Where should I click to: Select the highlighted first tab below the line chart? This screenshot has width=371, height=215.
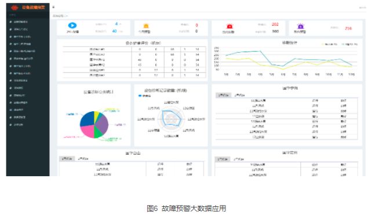coord(223,95)
